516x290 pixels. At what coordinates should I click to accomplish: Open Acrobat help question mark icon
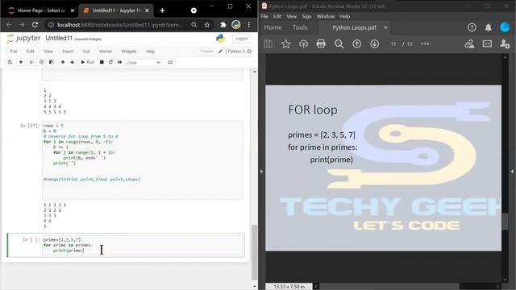coord(472,27)
